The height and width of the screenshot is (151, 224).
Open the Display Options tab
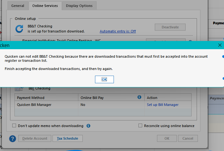[79, 6]
